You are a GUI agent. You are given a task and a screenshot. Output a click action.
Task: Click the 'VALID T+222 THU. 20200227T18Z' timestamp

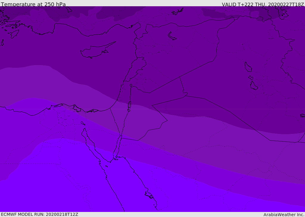[x=263, y=4]
